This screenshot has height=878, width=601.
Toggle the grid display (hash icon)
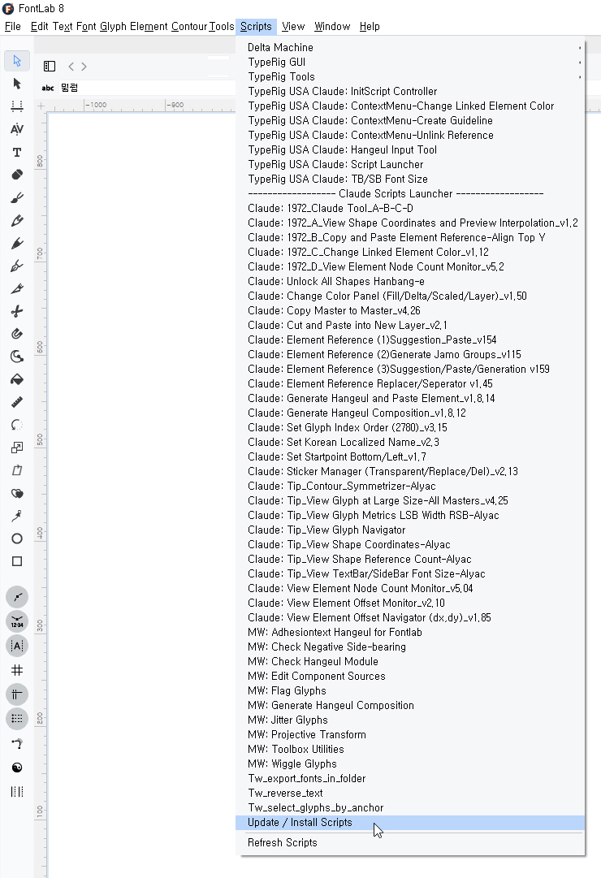(17, 670)
